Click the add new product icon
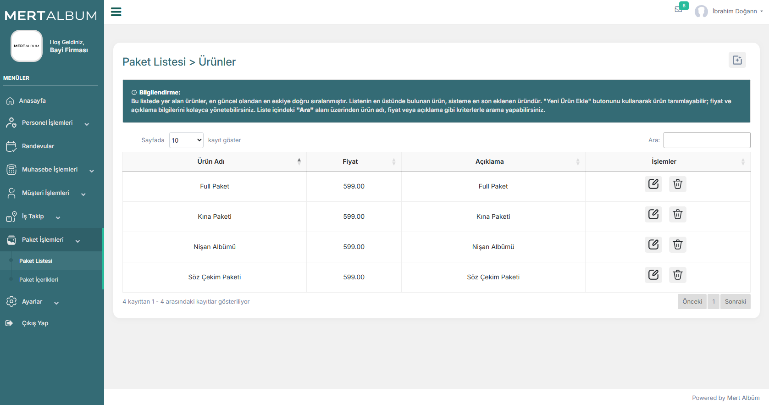 tap(737, 60)
